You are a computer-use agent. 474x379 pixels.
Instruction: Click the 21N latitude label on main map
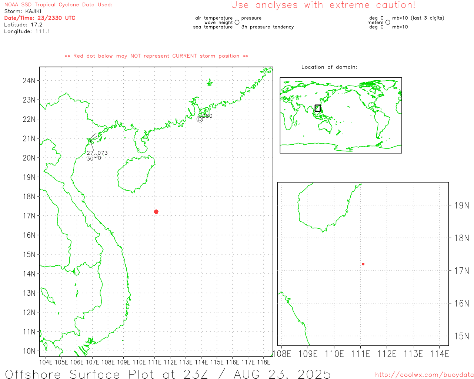(x=29, y=139)
